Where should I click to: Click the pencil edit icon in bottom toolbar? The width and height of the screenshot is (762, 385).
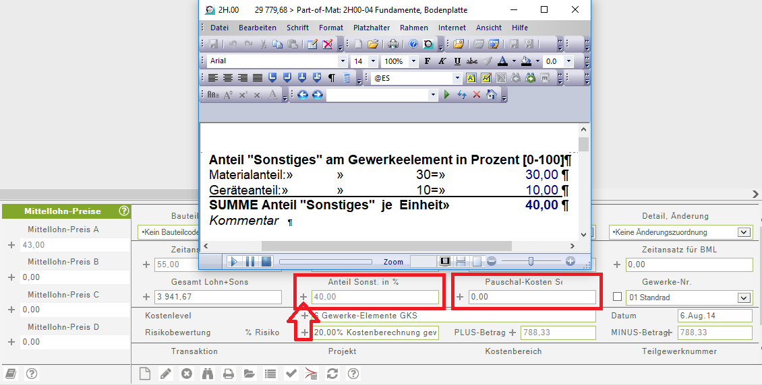[x=165, y=374]
